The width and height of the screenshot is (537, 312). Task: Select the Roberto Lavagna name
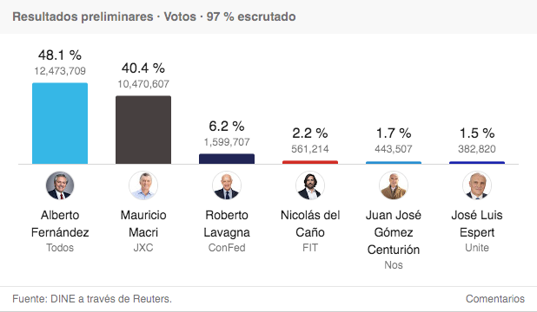tap(227, 224)
